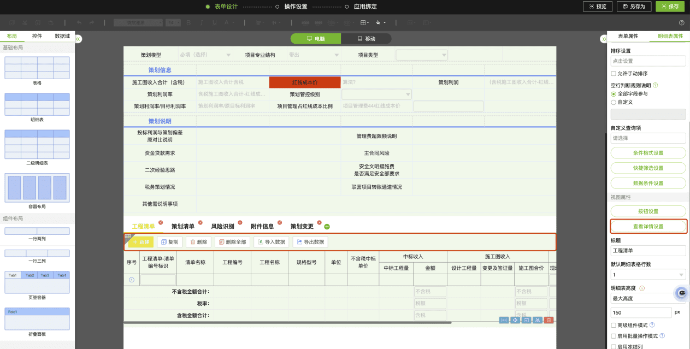
Task: Open 默认明细表格行数 dropdown
Action: [648, 275]
